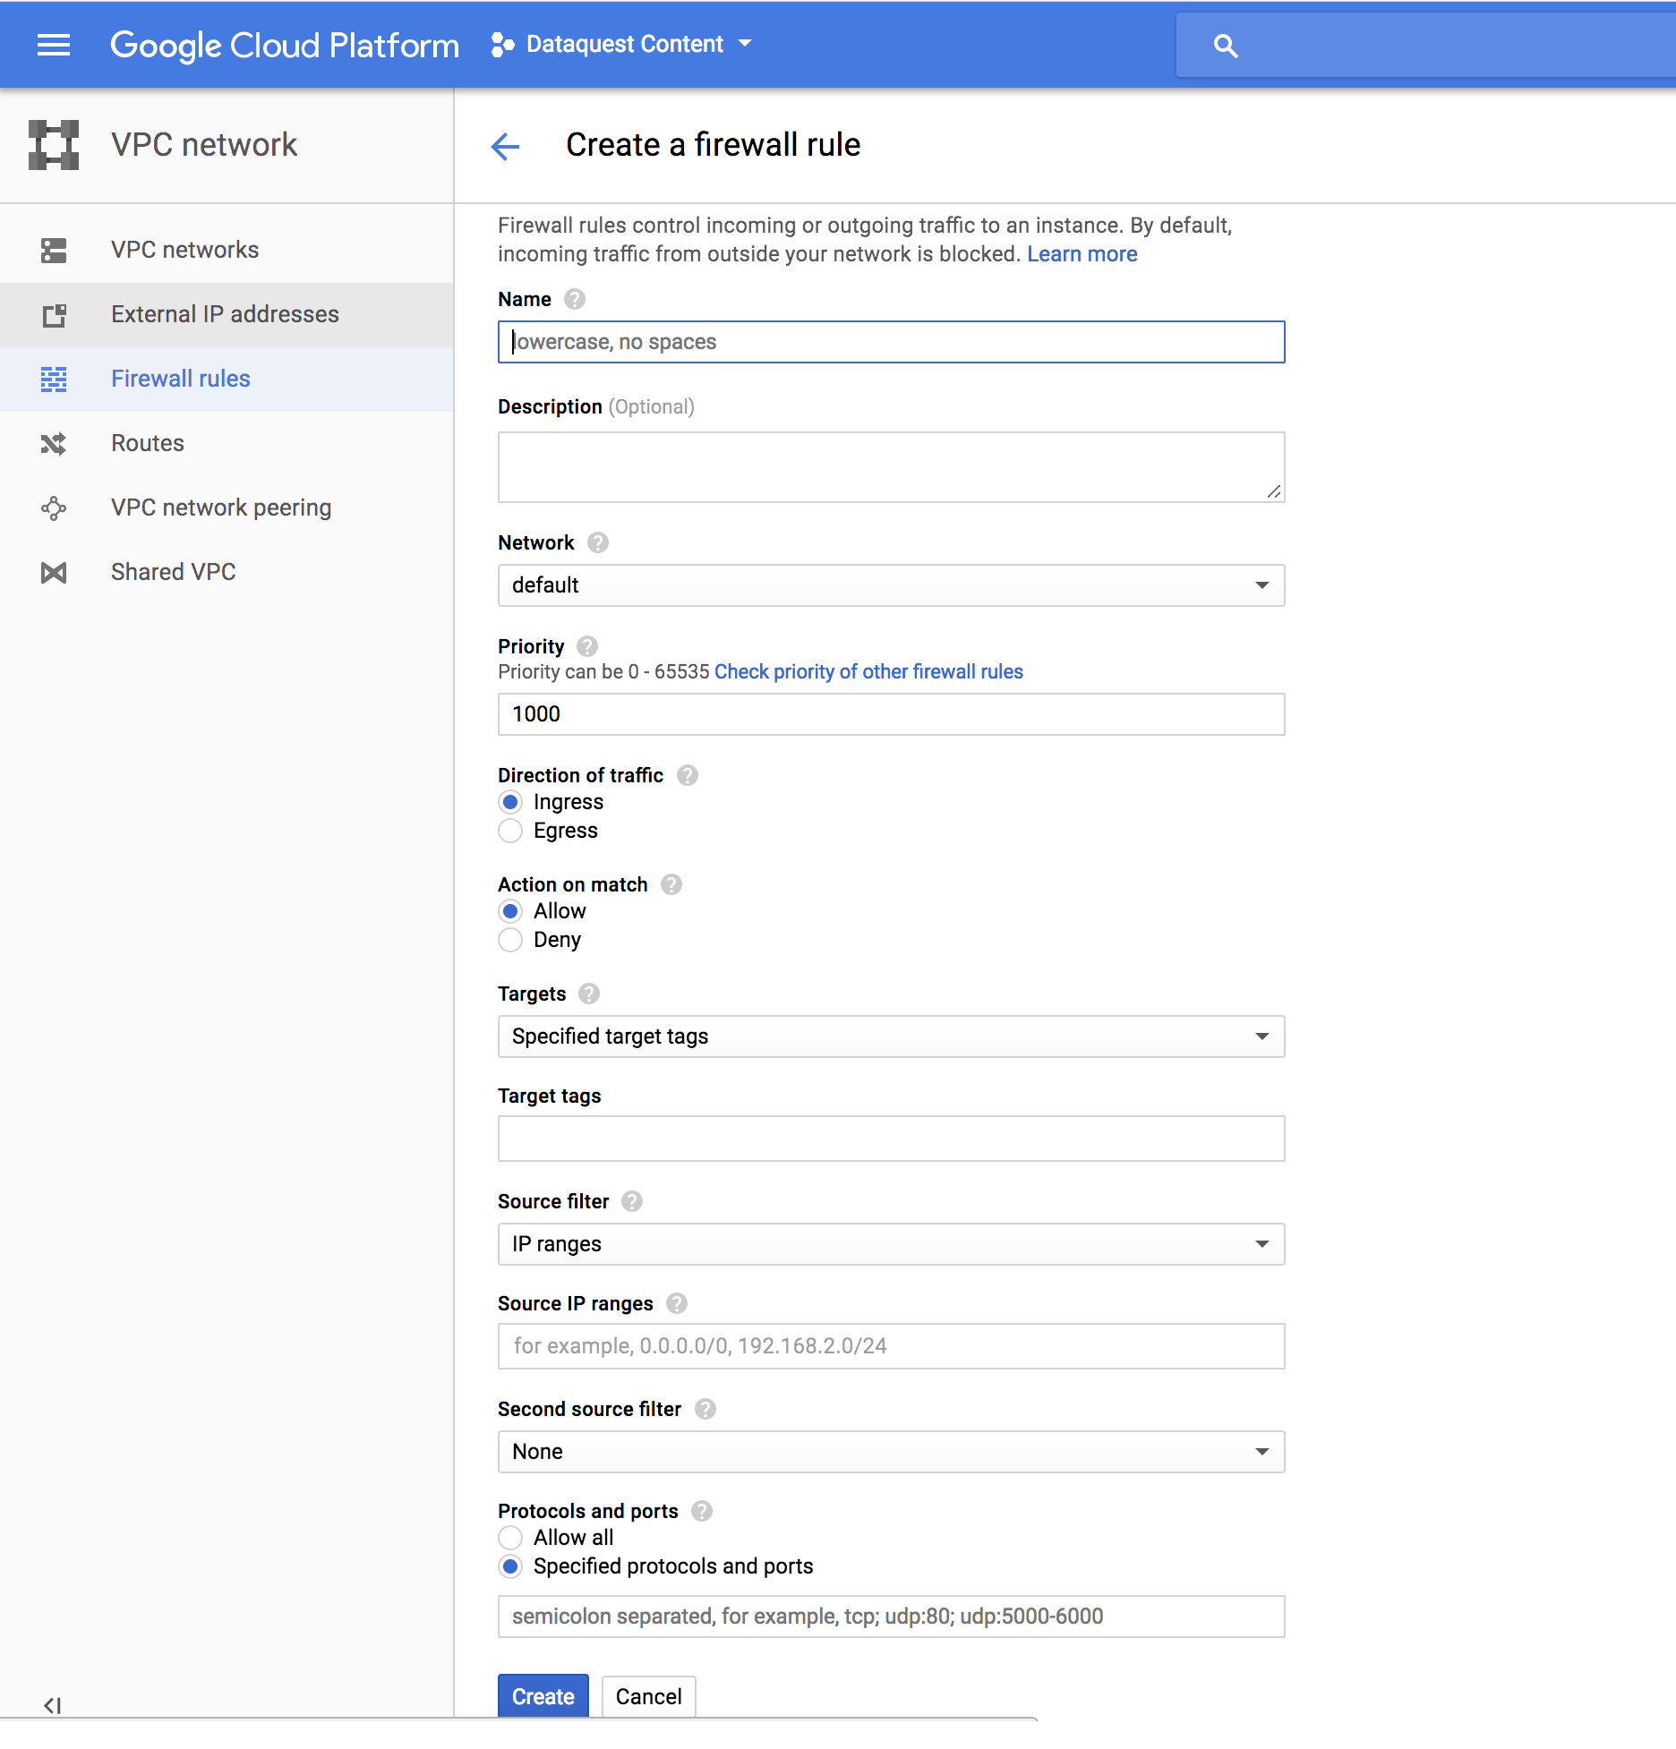Open the Dataquest Content project selector
Screen dimensions: 1676x1749
click(x=623, y=44)
